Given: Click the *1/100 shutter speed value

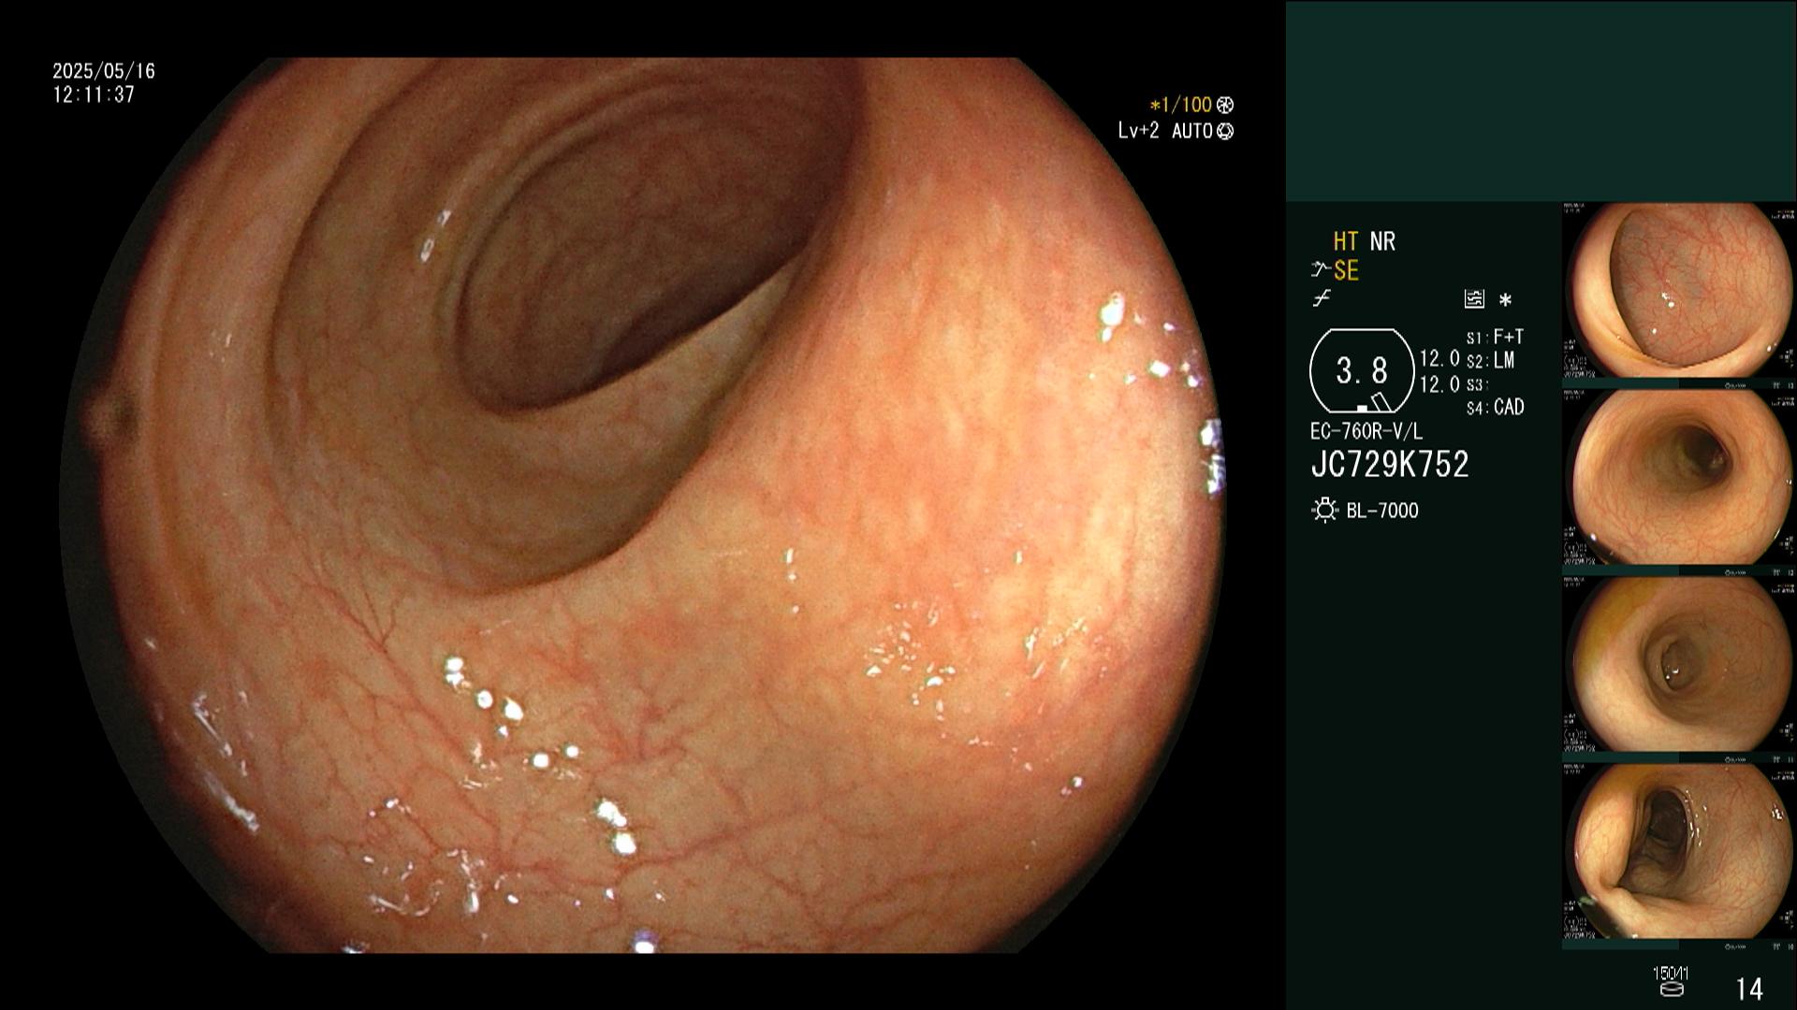Looking at the screenshot, I should (x=1181, y=105).
